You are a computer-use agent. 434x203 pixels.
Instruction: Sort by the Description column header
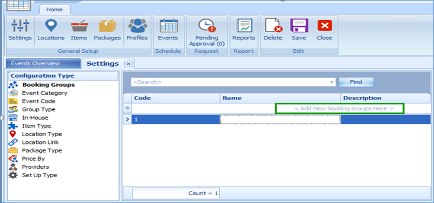(x=385, y=98)
